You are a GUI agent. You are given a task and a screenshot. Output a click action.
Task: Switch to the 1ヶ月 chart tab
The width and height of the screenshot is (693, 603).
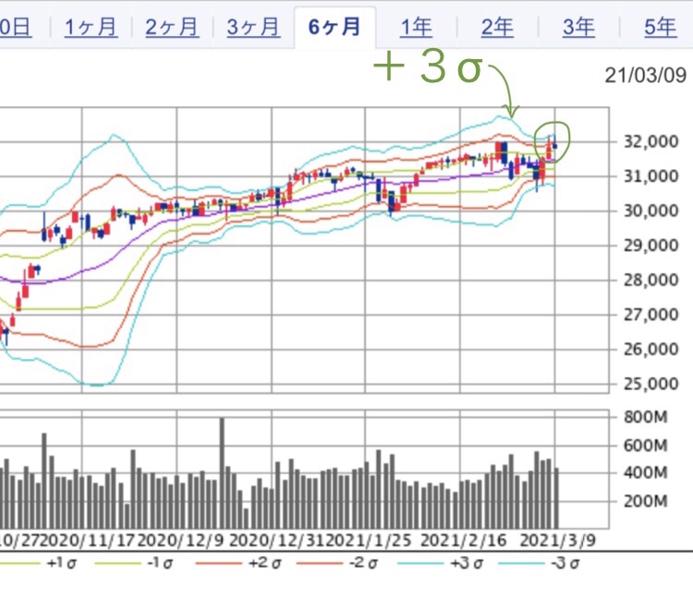click(91, 27)
